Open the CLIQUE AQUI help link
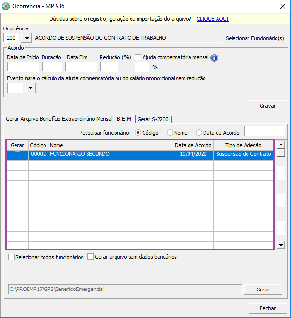Viewport: 291px width, 318px height. [x=212, y=19]
